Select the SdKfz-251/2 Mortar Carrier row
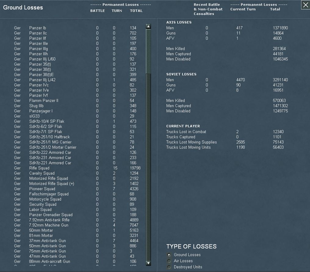Screen dimensions: 310x272 click(x=77, y=147)
